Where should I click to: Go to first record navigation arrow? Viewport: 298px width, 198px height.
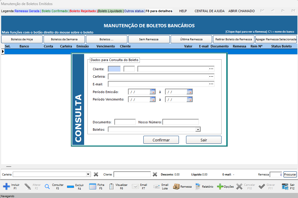pyautogui.click(x=262, y=11)
